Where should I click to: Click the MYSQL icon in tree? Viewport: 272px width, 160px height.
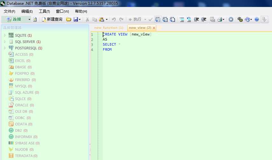(x=11, y=86)
